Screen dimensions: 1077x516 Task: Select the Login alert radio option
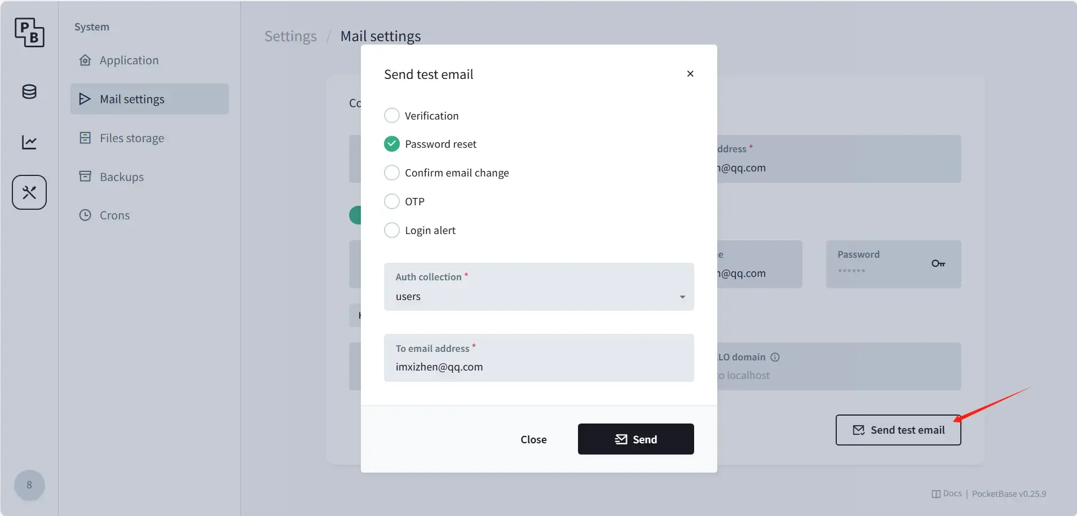coord(420,230)
